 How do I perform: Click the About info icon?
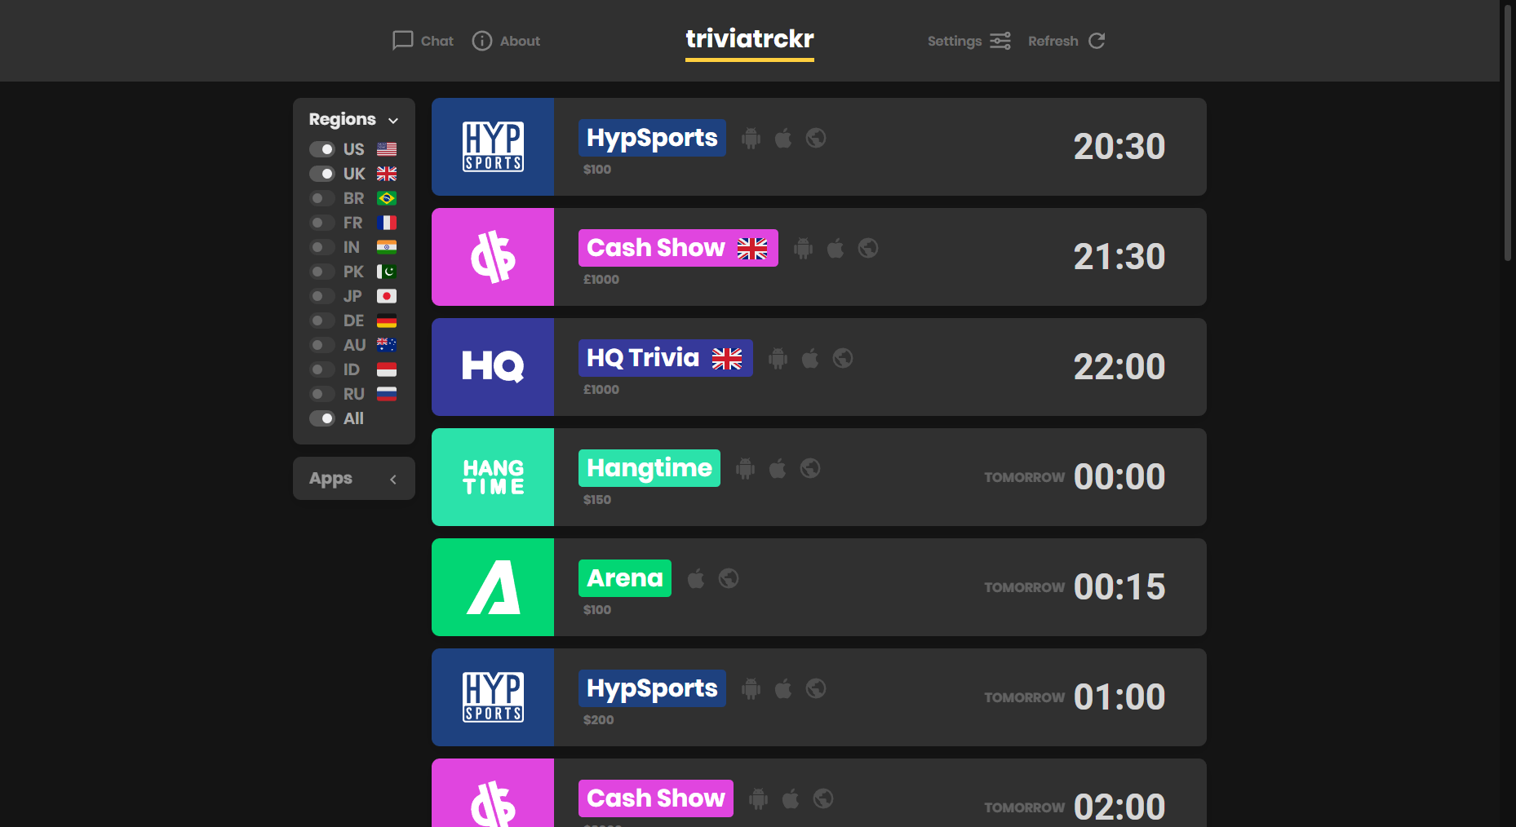coord(481,41)
